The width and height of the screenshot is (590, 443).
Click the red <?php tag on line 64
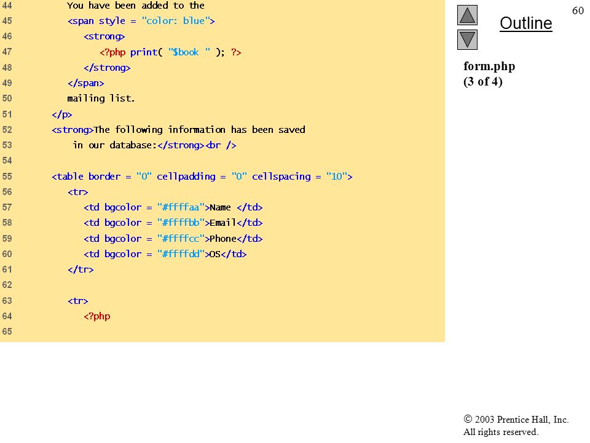click(97, 316)
